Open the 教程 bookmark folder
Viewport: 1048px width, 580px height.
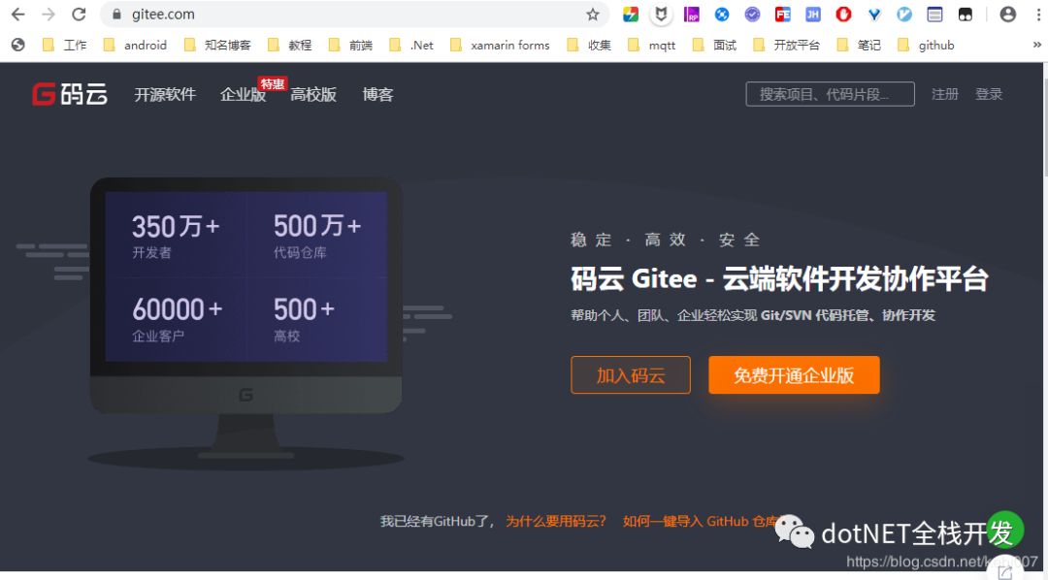[289, 45]
